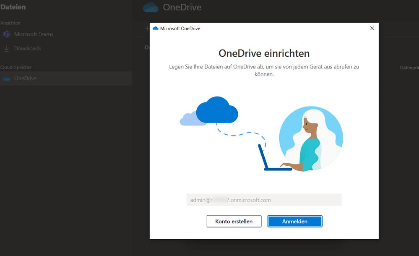This screenshot has width=419, height=256.
Task: Click the OneDrive einrichten dialog heading
Action: pos(264,53)
